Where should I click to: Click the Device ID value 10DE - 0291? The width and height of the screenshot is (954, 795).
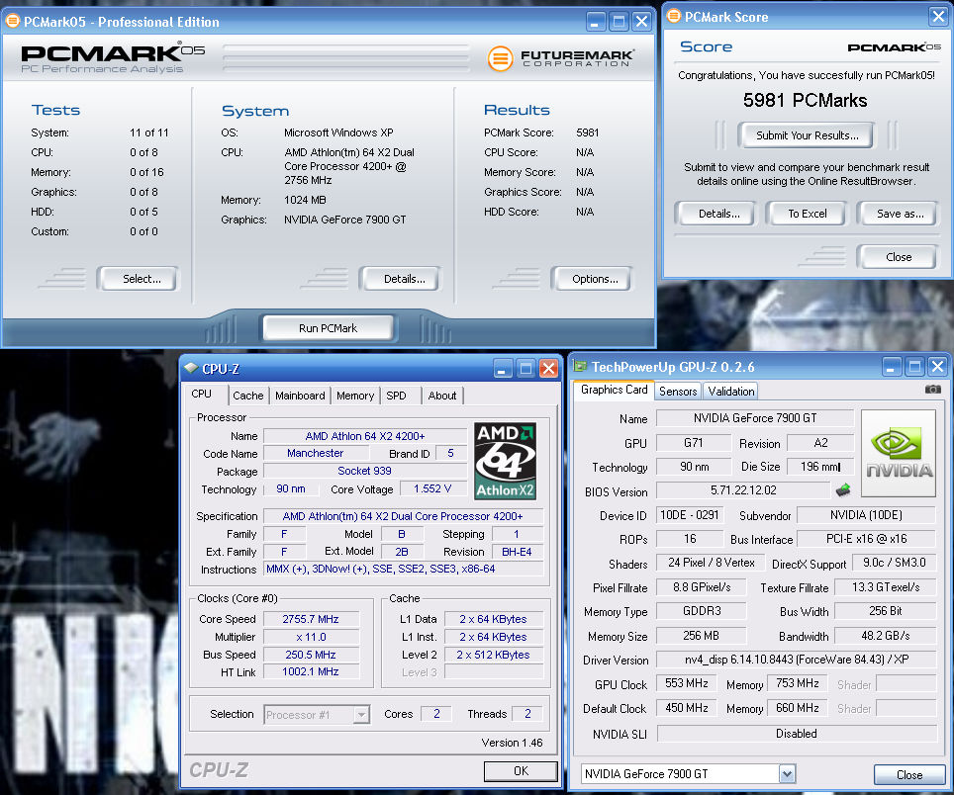[x=690, y=515]
